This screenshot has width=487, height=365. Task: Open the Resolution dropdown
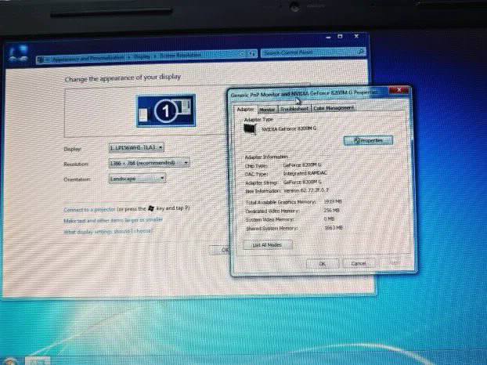[x=149, y=163]
